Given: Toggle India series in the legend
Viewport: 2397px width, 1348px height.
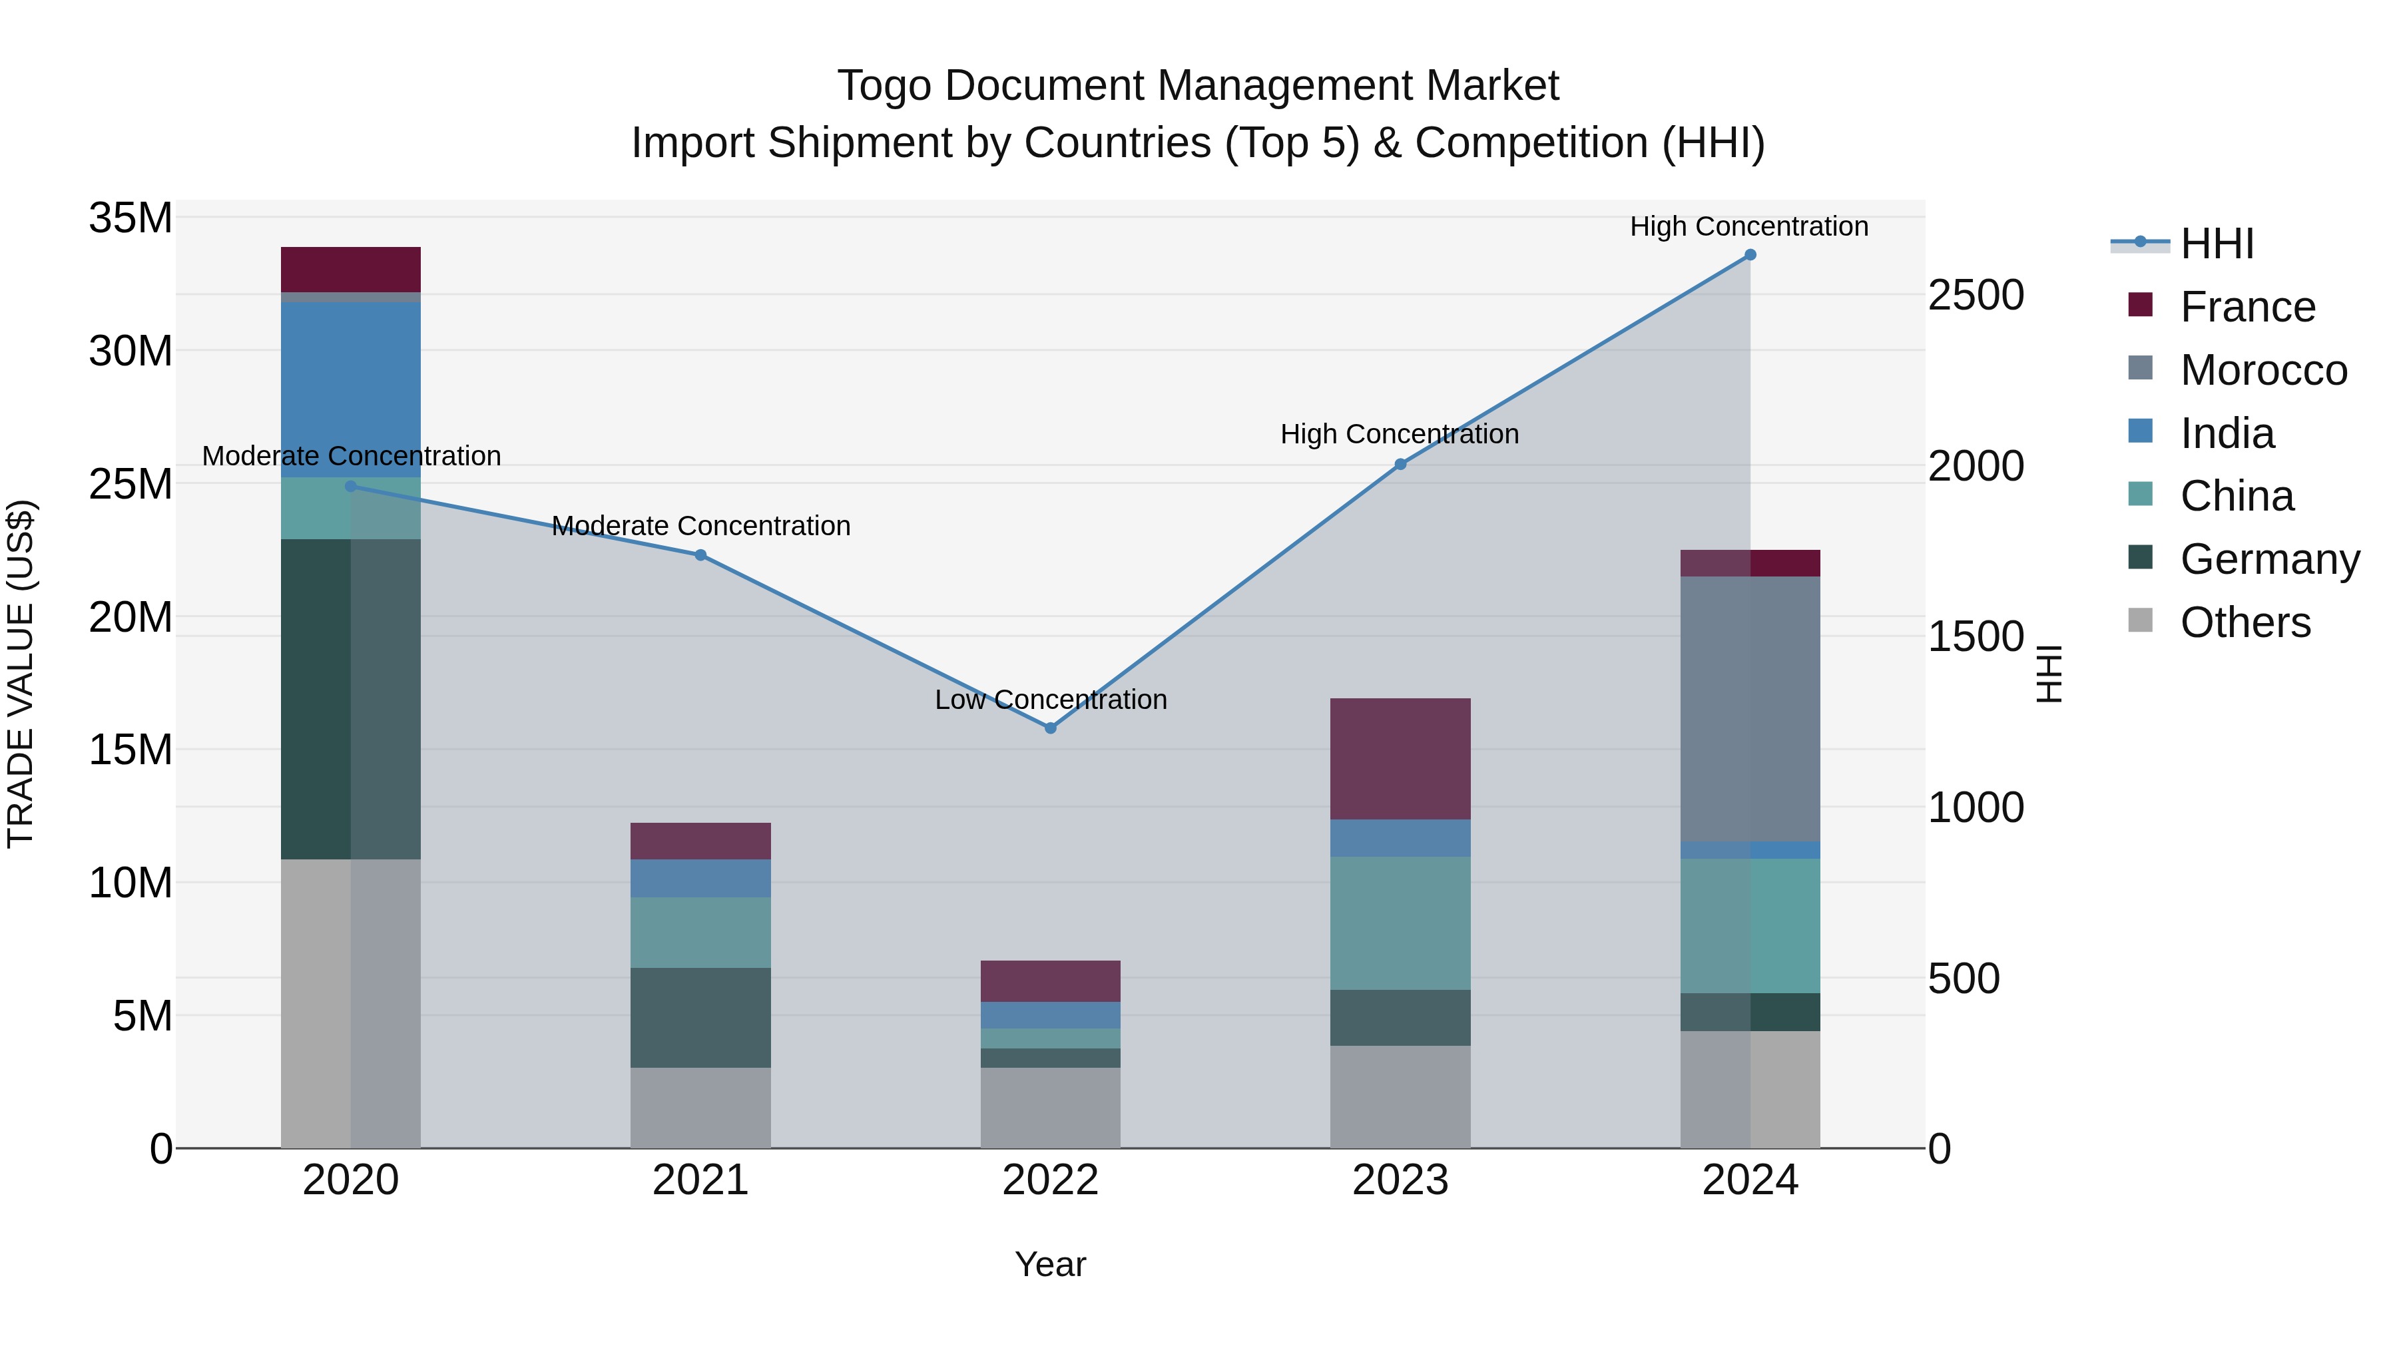Looking at the screenshot, I should coord(2202,433).
